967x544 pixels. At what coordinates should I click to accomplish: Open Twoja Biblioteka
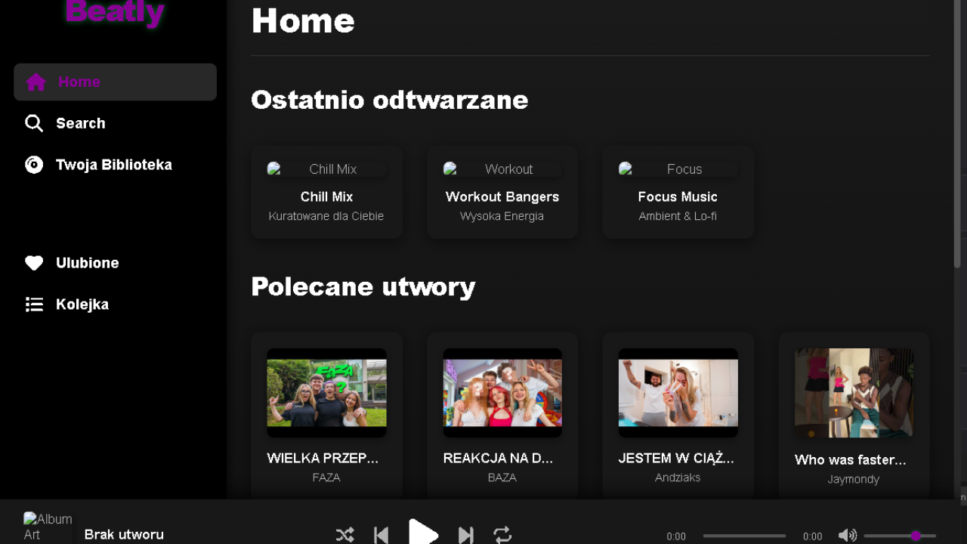[x=113, y=164]
